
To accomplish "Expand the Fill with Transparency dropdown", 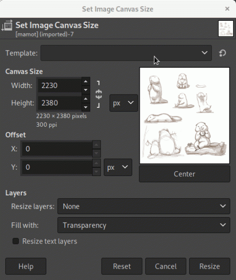I will click(x=144, y=225).
